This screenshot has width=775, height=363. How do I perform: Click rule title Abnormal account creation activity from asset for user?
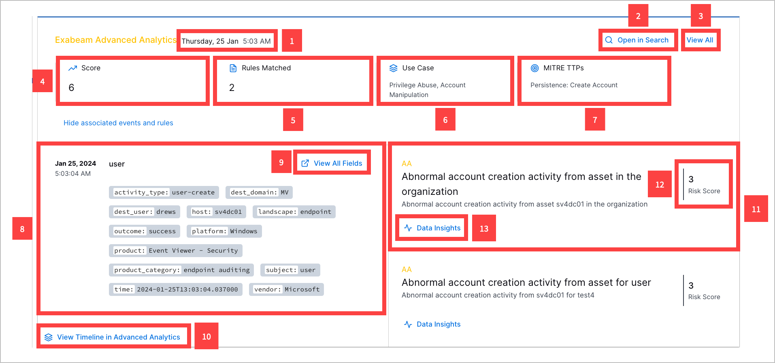526,283
